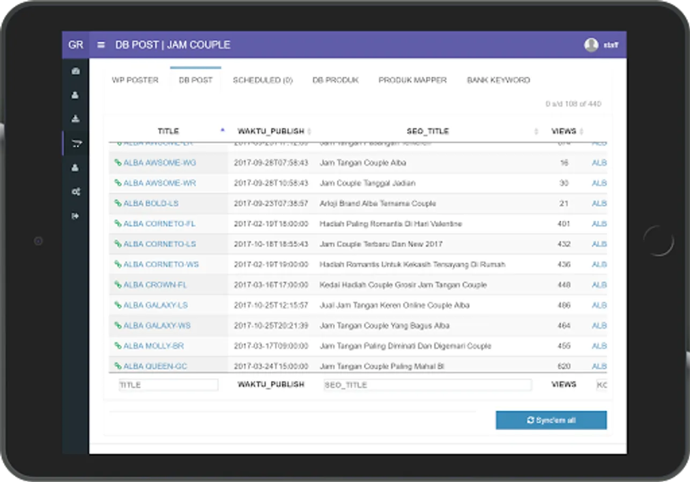Open the settings cogs sidebar icon
This screenshot has width=690, height=482.
point(76,191)
